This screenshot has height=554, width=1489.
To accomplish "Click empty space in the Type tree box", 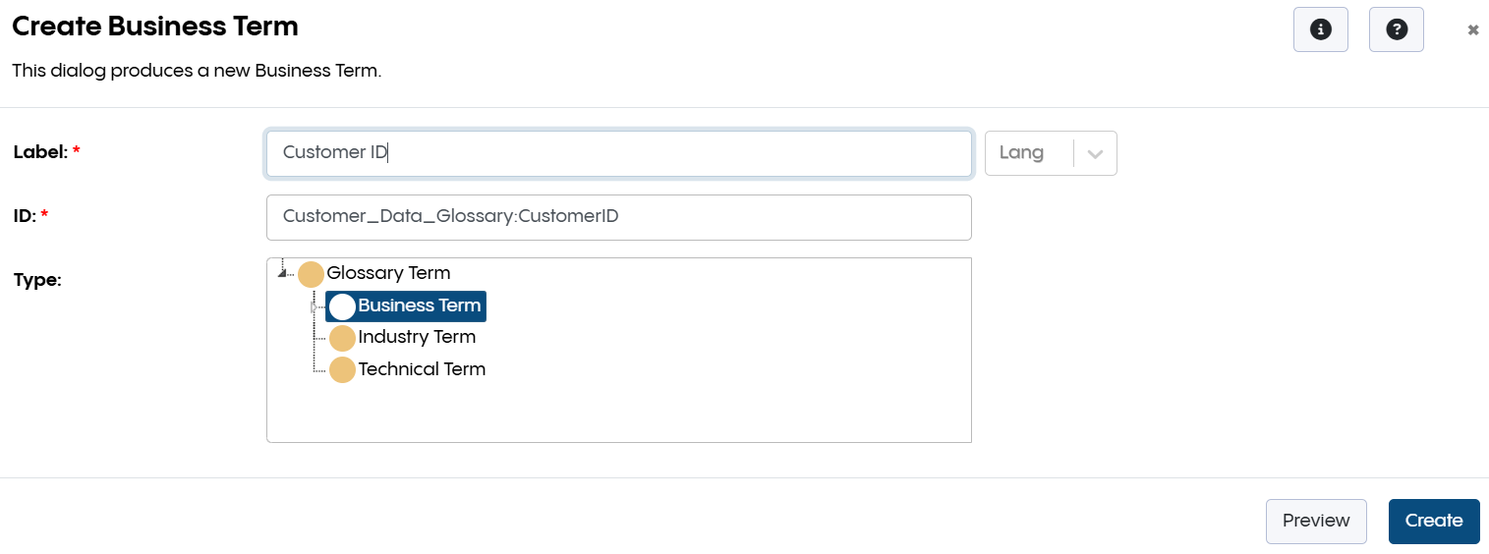I will (x=688, y=413).
